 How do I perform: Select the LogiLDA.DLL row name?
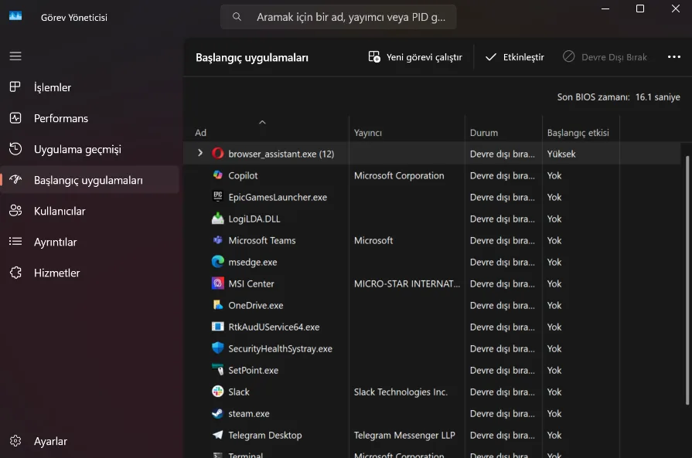(254, 219)
